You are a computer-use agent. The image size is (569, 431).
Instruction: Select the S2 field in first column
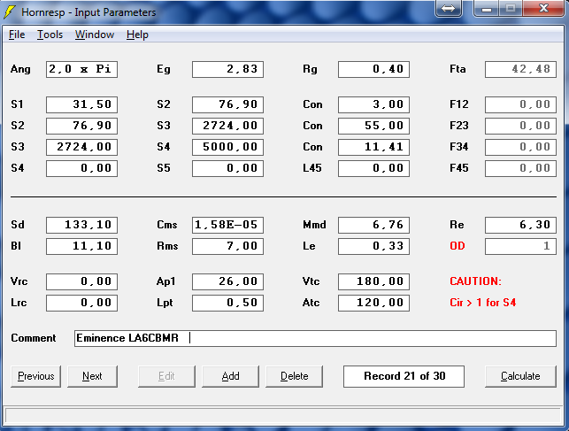(x=81, y=126)
